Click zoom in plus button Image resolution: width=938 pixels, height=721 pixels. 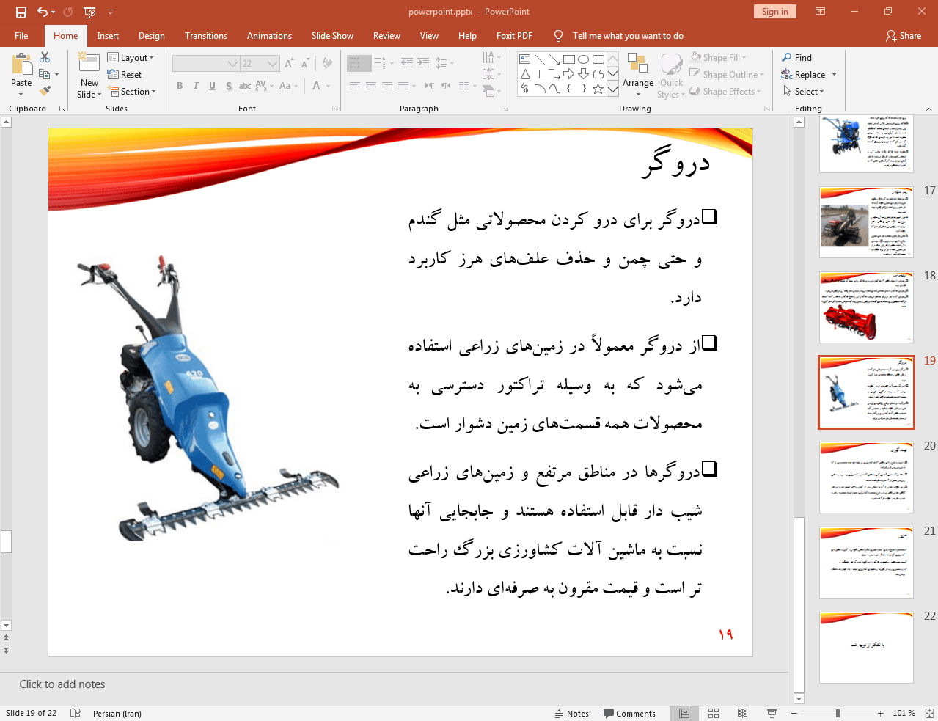(x=880, y=714)
